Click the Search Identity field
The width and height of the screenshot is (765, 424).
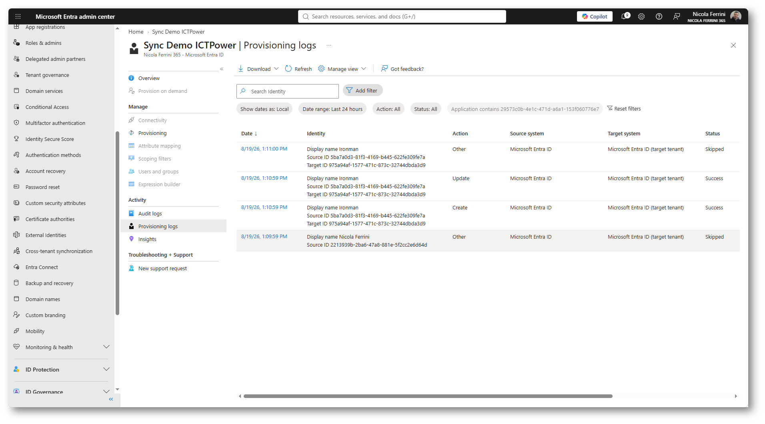coord(288,91)
